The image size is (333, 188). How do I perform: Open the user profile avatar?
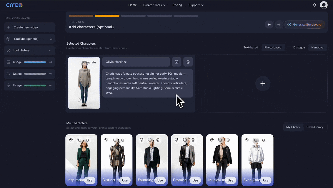pos(324,5)
